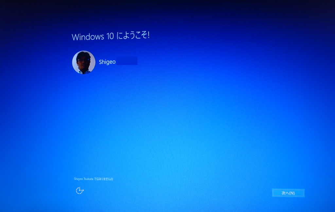335x212 pixels.
Task: Click the circular user profile picture
Action: click(84, 62)
